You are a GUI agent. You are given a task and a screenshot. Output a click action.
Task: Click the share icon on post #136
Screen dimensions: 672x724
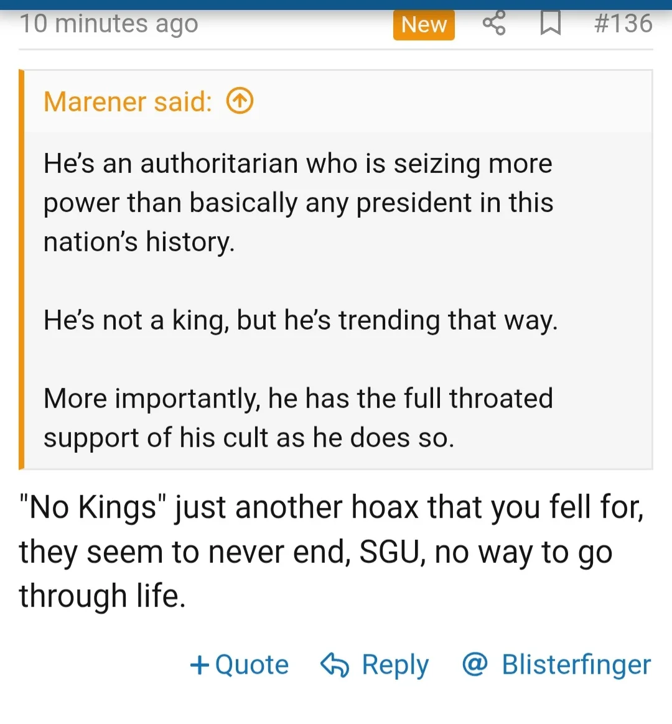click(494, 24)
